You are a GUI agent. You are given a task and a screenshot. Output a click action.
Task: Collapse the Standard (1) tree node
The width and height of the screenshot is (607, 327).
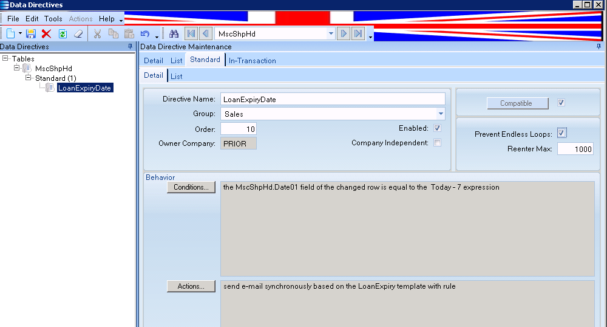click(x=29, y=77)
